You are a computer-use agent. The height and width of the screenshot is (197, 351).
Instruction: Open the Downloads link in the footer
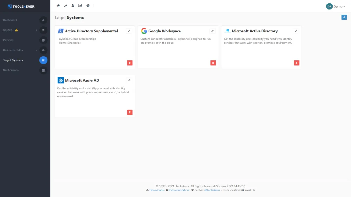point(156,190)
